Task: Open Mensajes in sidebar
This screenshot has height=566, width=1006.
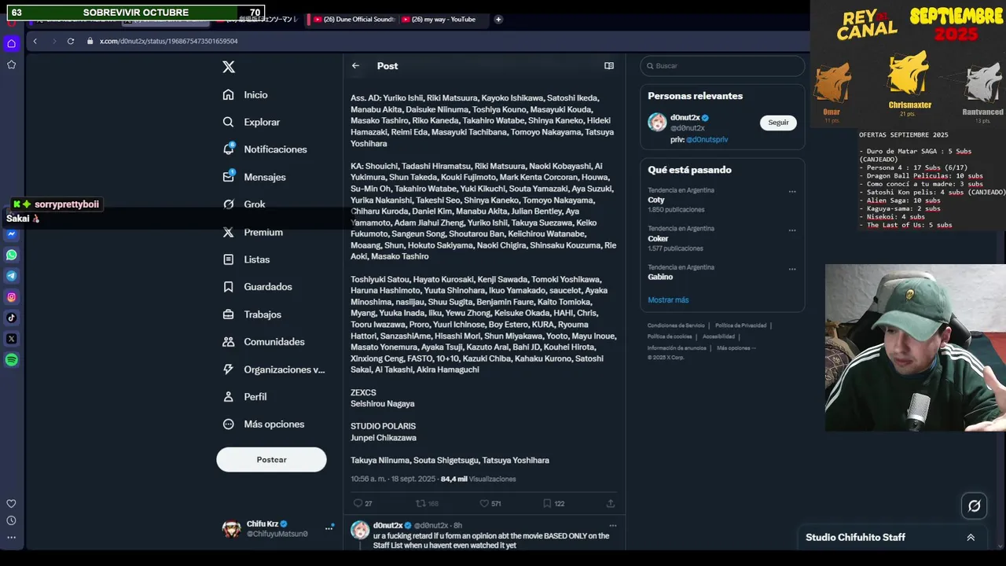Action: (x=254, y=177)
